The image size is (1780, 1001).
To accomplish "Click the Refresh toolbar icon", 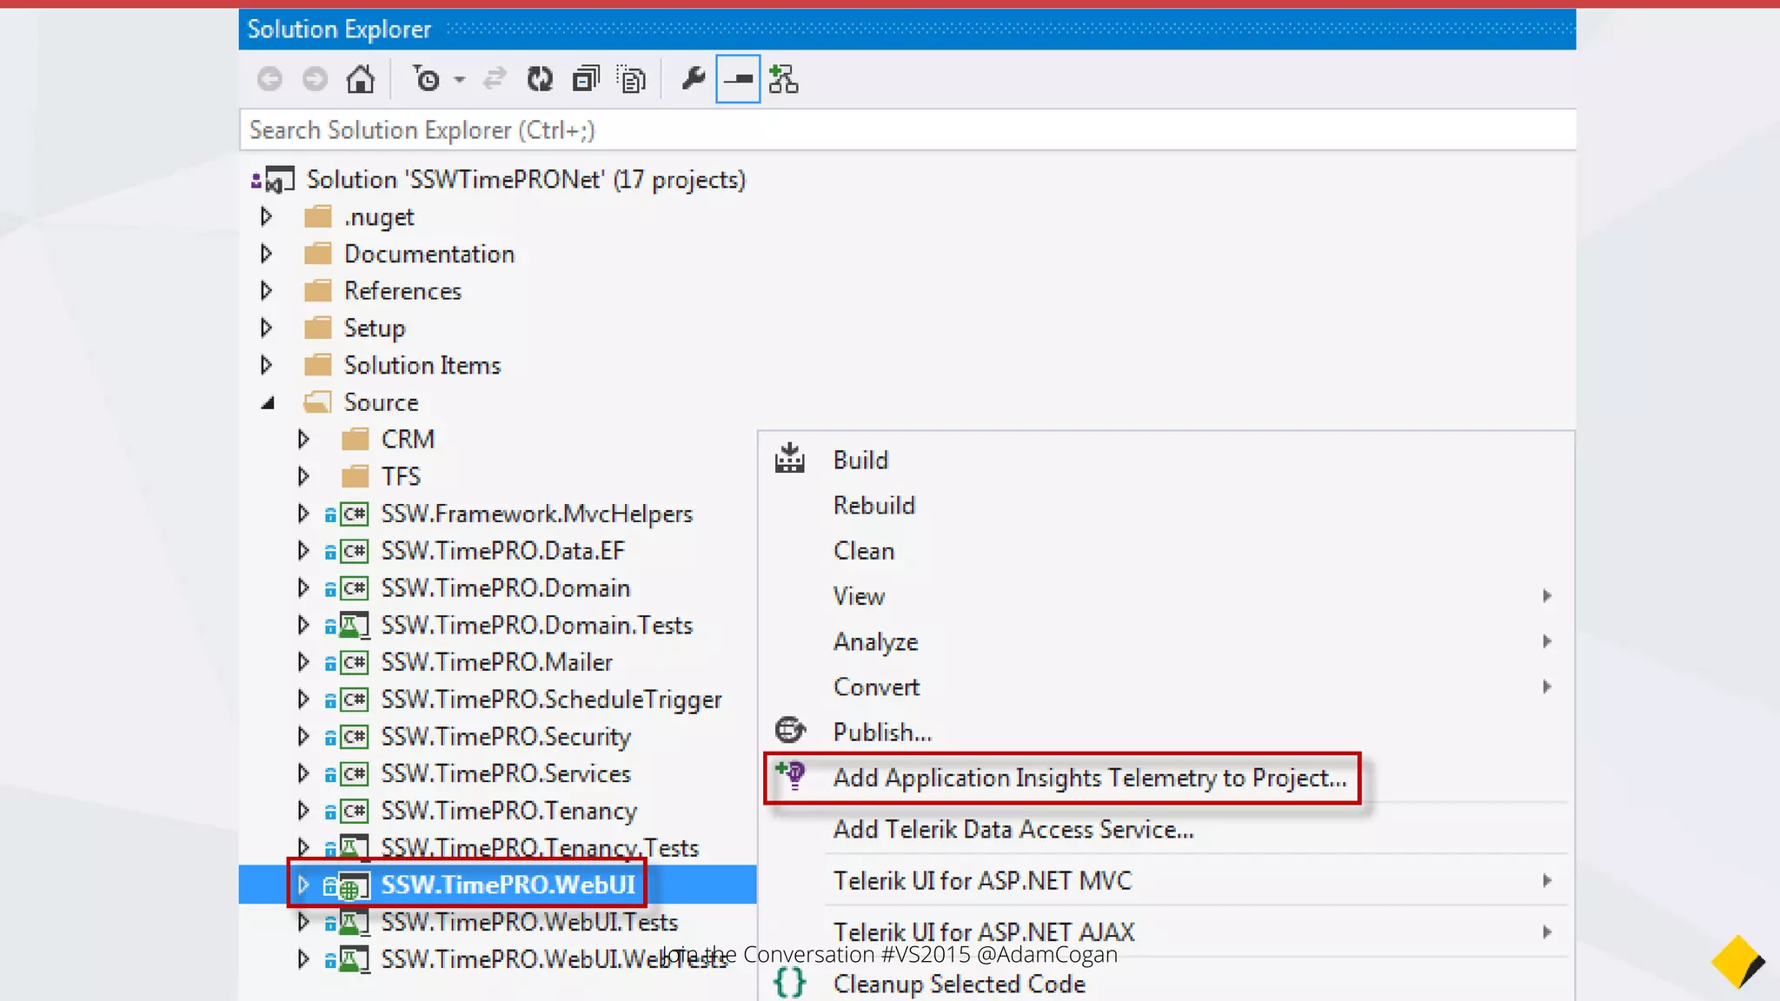I will (540, 79).
